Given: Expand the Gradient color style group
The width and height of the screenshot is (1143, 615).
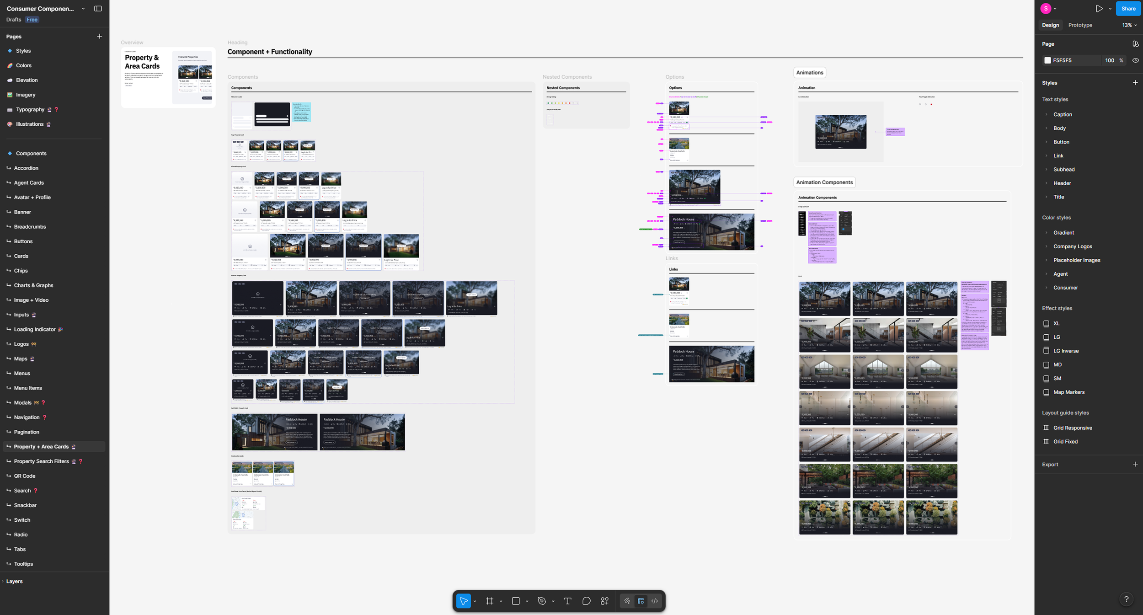Looking at the screenshot, I should (x=1046, y=233).
